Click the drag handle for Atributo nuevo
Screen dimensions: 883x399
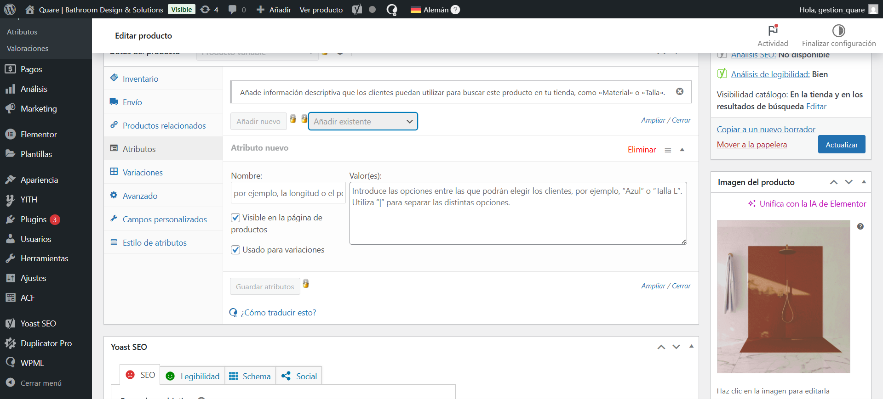point(668,150)
